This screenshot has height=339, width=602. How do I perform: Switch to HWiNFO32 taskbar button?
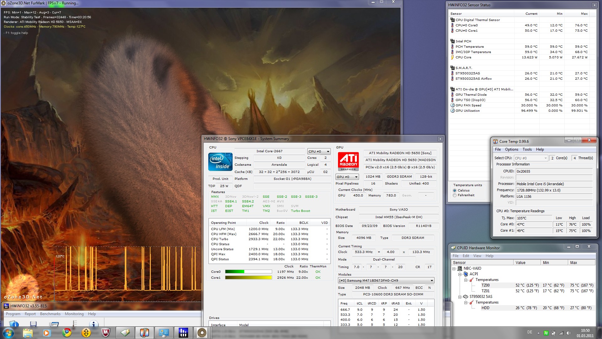click(183, 333)
